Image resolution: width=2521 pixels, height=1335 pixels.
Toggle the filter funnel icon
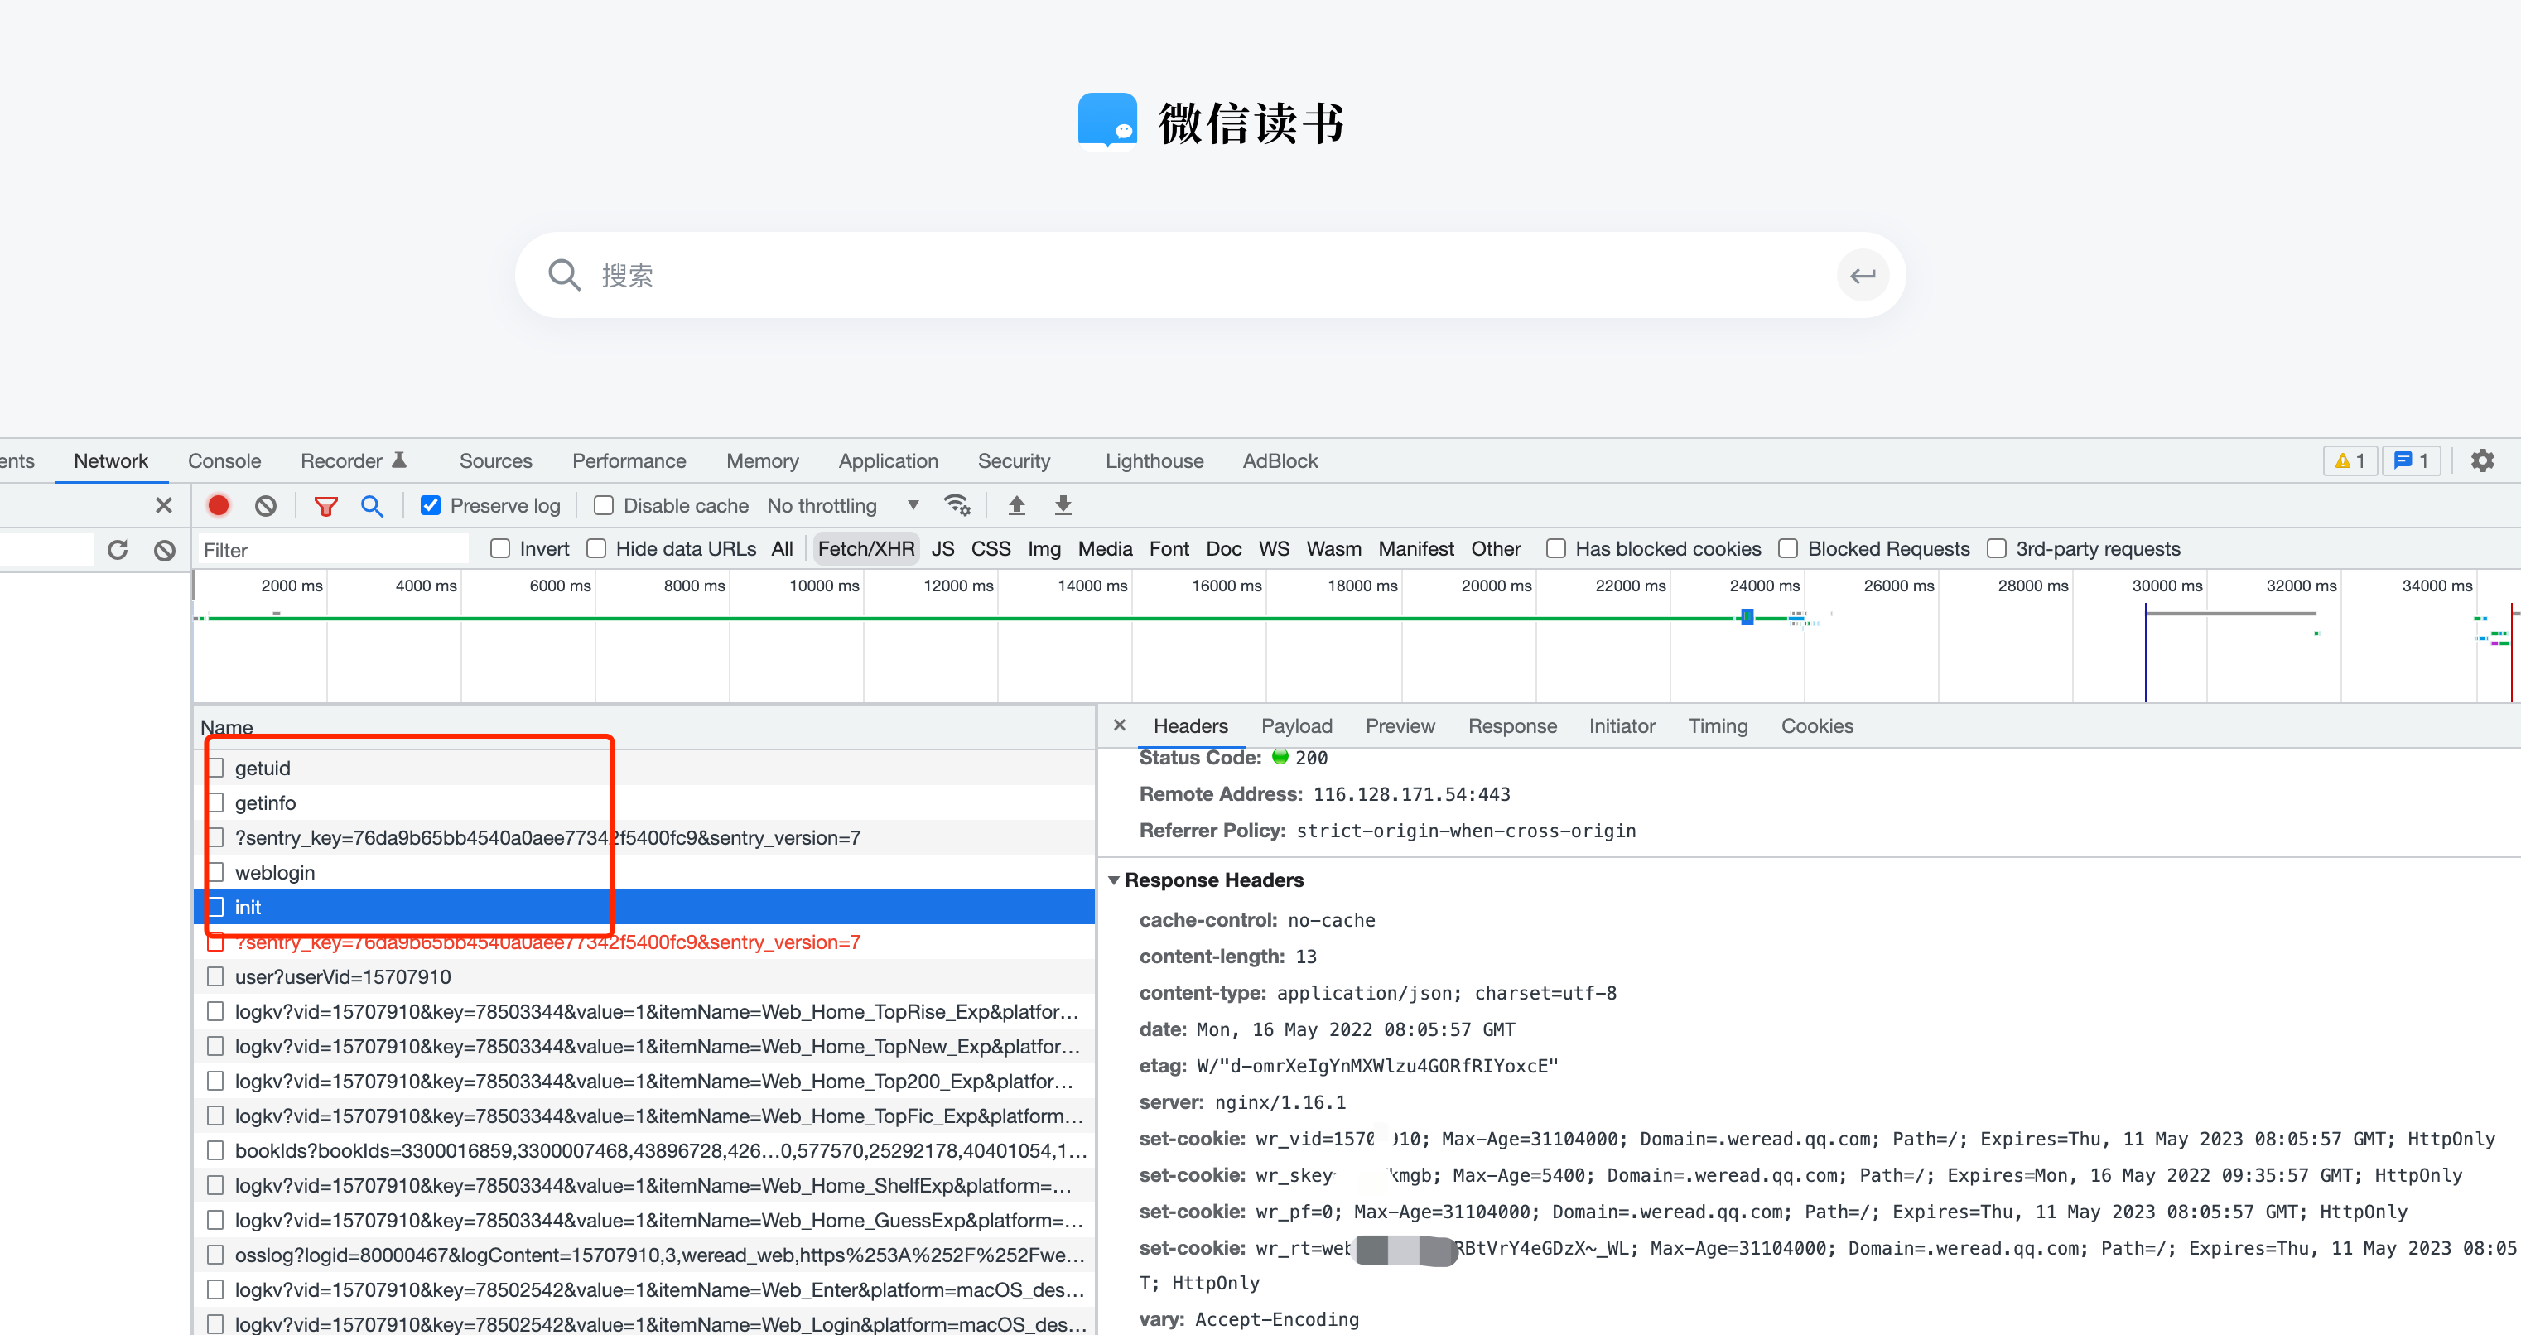click(325, 505)
